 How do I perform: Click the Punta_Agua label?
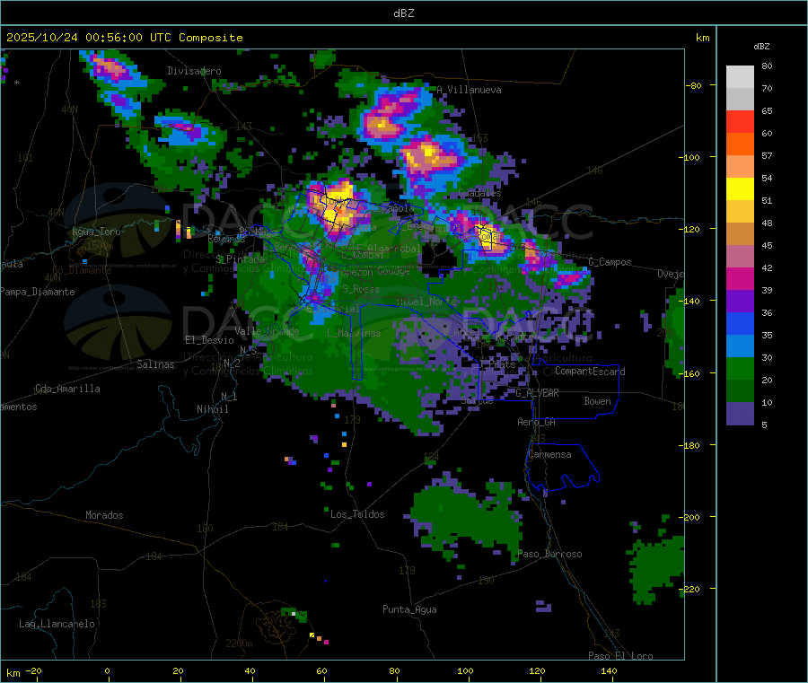409,609
